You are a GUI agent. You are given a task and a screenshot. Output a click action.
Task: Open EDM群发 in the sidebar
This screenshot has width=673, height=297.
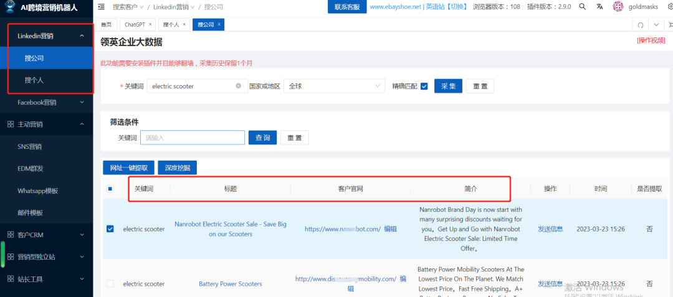[x=46, y=169]
